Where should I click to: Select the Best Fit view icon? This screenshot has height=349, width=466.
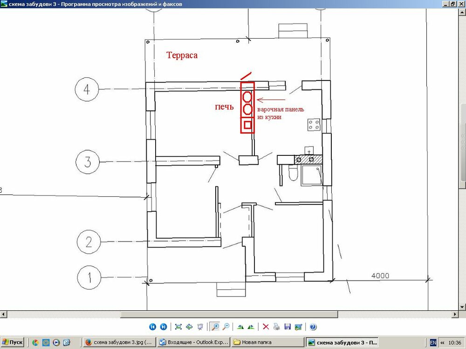click(178, 327)
